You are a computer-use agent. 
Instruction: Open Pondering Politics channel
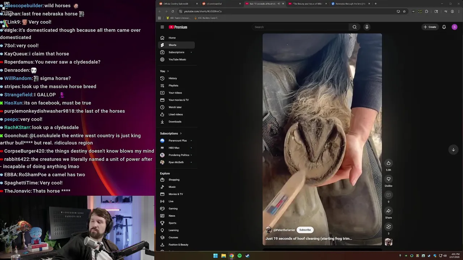point(177,155)
